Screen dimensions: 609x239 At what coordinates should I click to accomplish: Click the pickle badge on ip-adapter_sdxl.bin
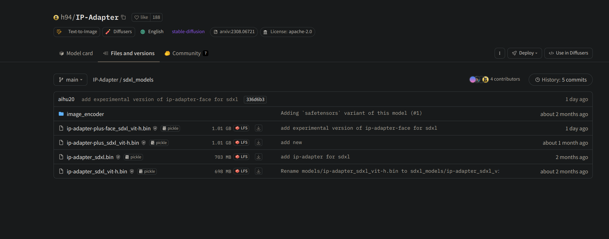[134, 157]
